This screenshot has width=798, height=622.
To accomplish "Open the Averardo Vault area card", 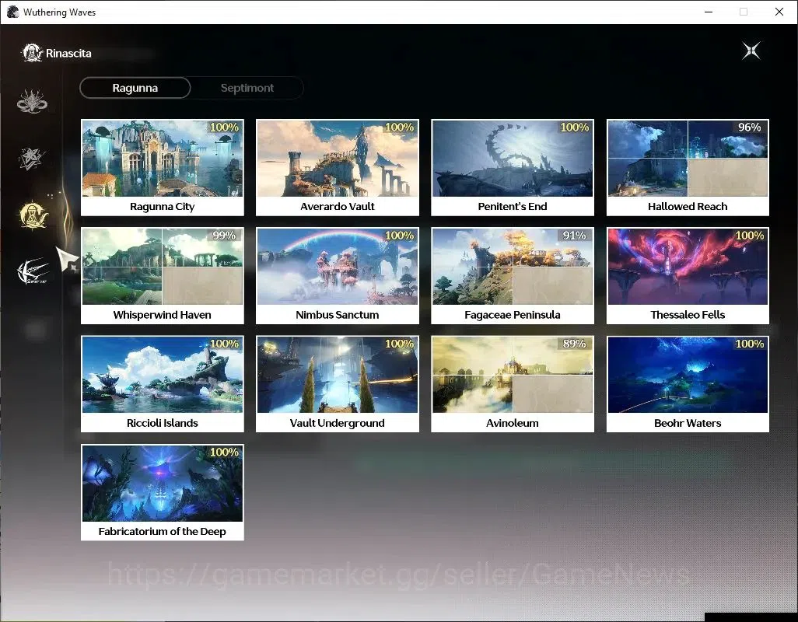I will coord(338,167).
